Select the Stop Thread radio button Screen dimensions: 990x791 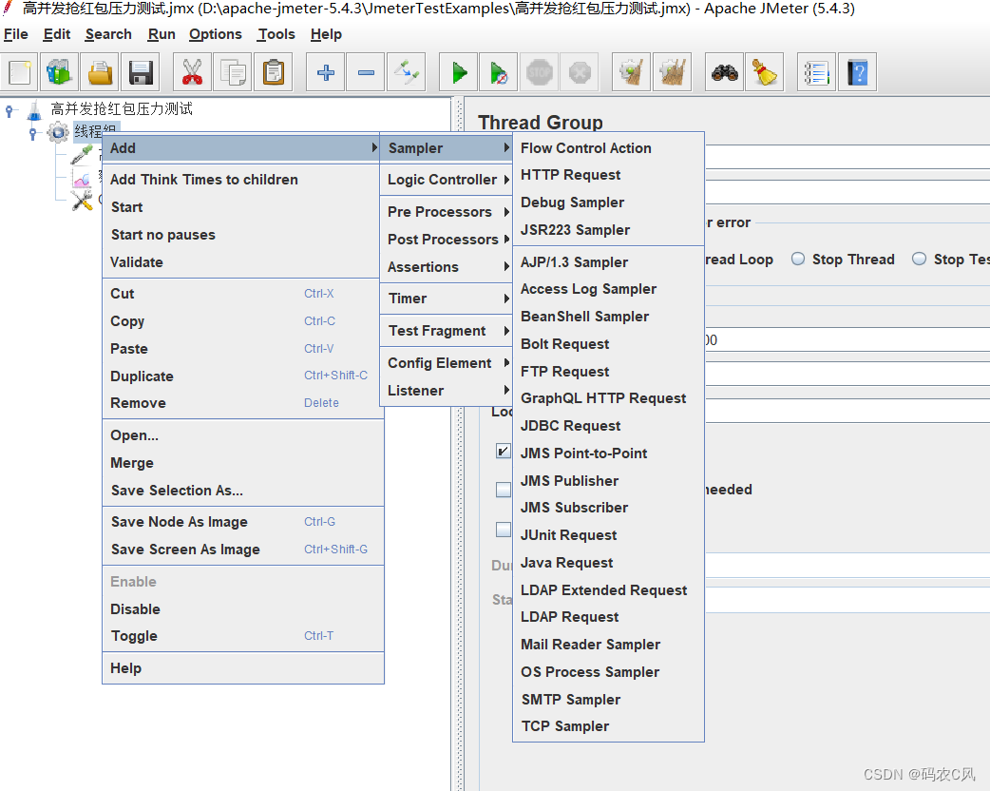tap(798, 259)
